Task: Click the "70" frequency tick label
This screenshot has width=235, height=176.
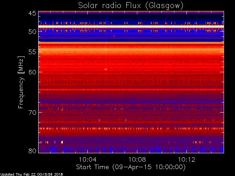Action: point(32,113)
